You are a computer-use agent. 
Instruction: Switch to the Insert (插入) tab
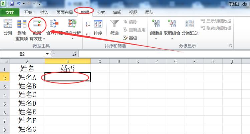click(x=44, y=12)
